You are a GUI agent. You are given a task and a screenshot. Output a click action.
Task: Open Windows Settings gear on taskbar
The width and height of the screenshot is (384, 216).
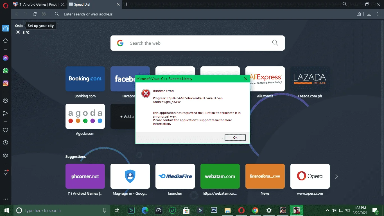pyautogui.click(x=269, y=210)
